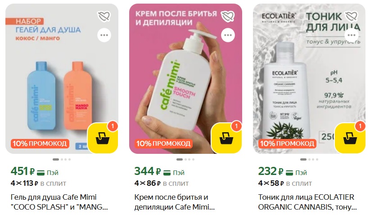The height and width of the screenshot is (215, 370).
Task: Click 10% ПРОМОКОД badge on shower gel
Action: click(40, 143)
